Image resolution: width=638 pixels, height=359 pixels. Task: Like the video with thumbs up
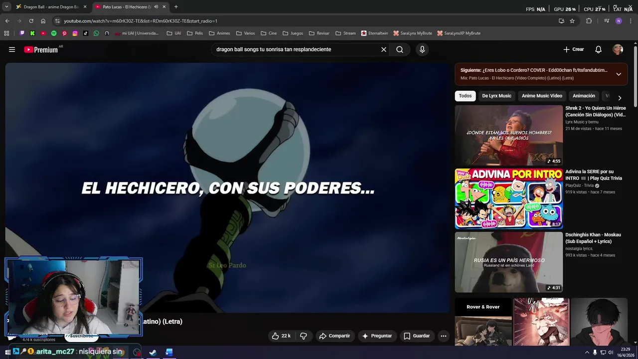click(281, 336)
